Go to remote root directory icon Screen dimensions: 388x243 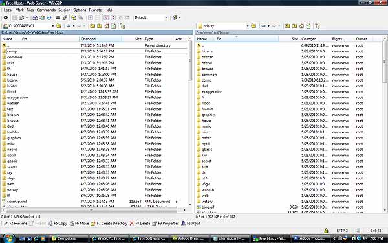pos(294,26)
